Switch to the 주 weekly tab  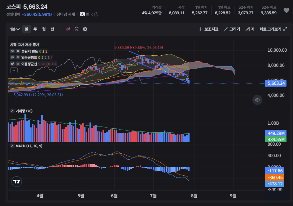[35, 29]
